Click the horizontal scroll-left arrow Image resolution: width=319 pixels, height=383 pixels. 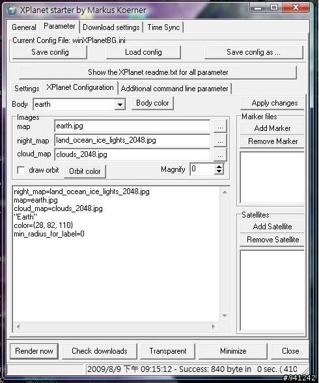[18, 326]
